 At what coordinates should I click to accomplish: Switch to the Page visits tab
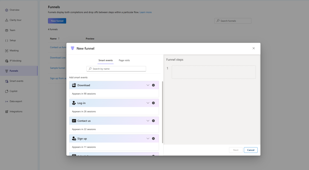(x=124, y=60)
